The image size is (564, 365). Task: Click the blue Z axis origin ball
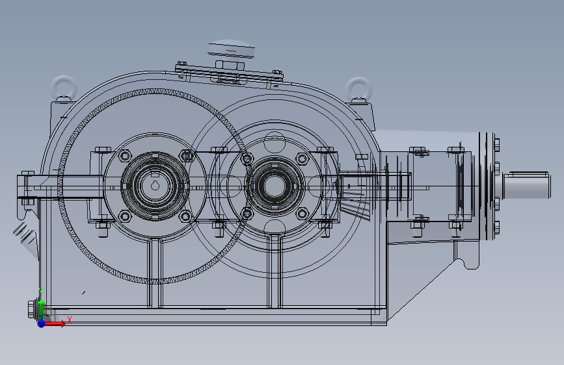point(41,323)
